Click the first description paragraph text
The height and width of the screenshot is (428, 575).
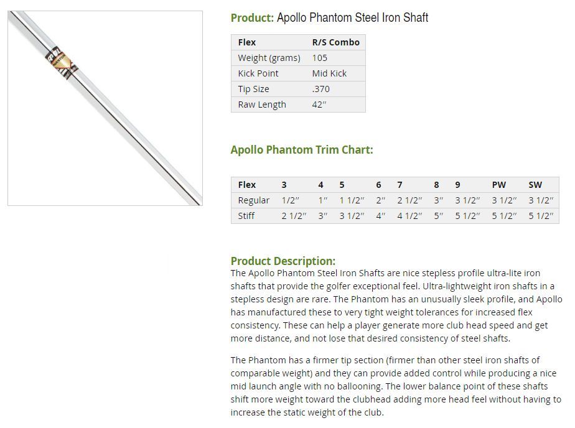click(396, 305)
